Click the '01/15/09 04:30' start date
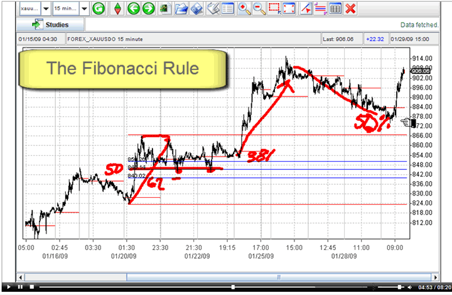 tap(38, 39)
